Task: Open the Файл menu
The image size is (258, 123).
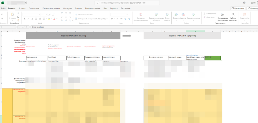Action: tap(3, 8)
